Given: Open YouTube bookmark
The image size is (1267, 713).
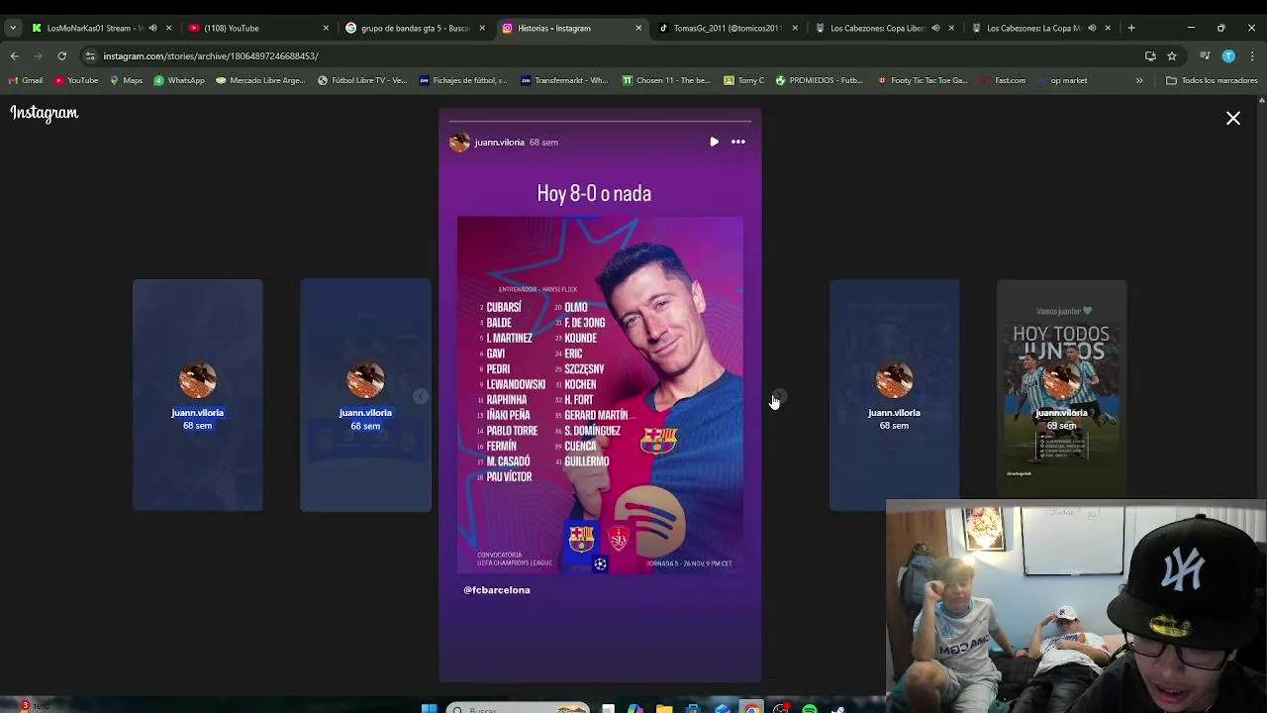Looking at the screenshot, I should 76,80.
